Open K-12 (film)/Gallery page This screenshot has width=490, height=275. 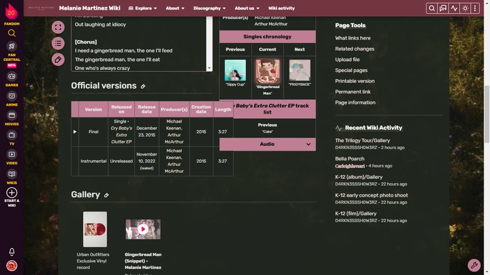click(x=356, y=214)
